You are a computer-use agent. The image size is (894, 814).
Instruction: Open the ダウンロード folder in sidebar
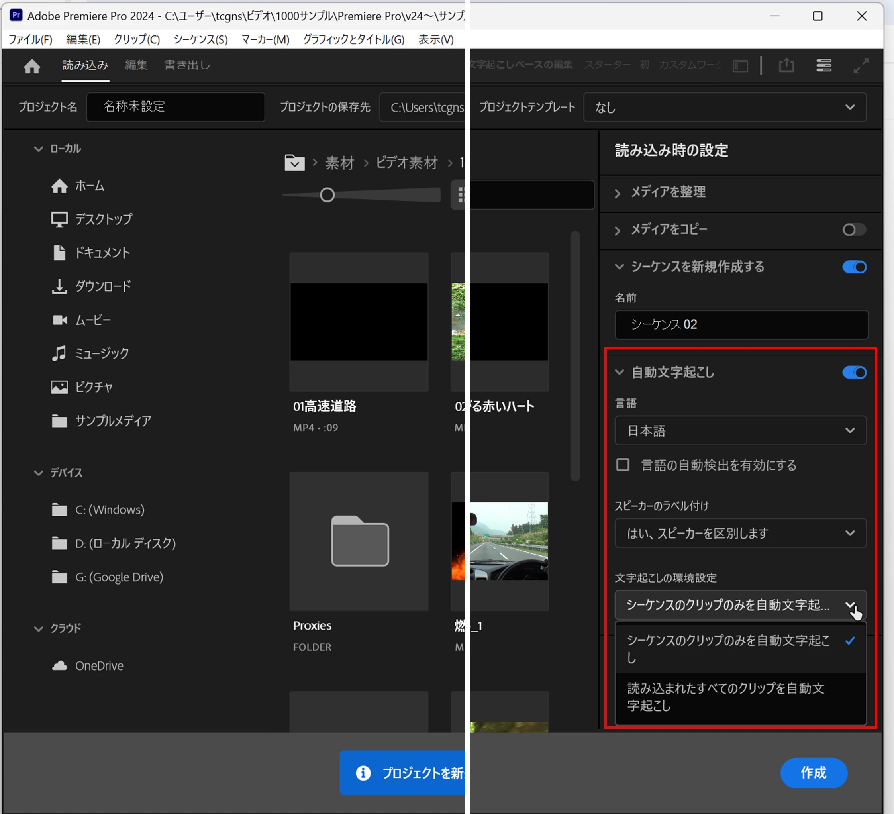102,286
